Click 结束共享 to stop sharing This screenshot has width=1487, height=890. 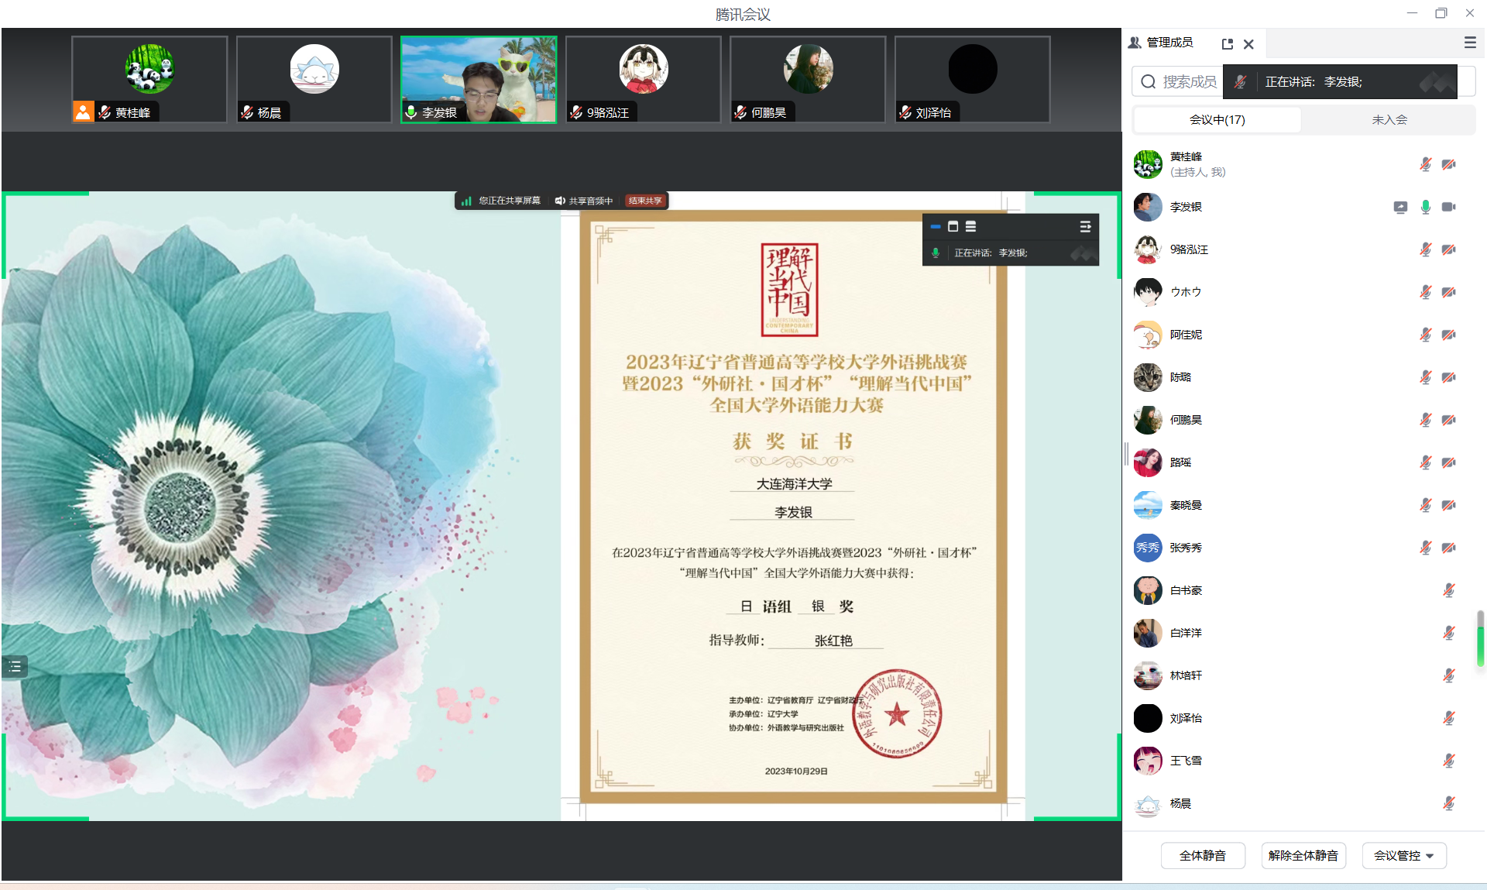point(645,201)
